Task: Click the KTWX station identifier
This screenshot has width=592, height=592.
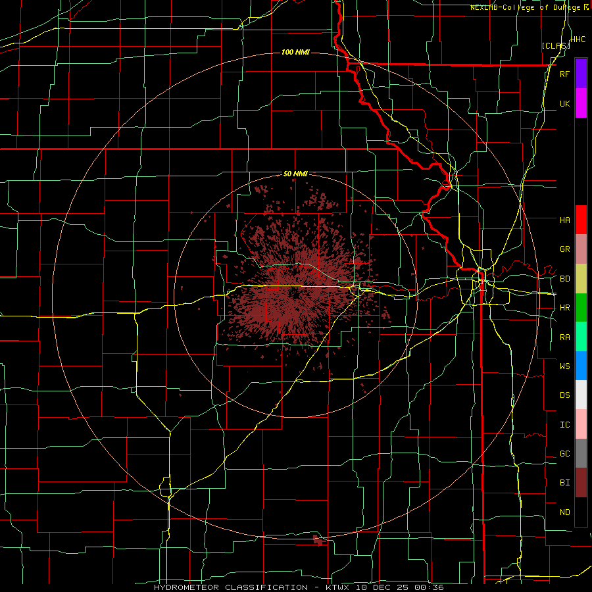Action: pos(337,587)
